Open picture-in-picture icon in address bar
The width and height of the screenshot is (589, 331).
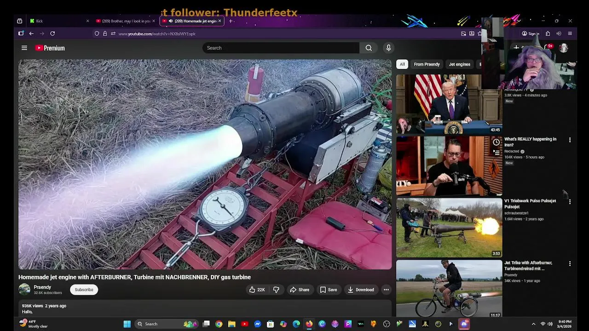pos(463,34)
